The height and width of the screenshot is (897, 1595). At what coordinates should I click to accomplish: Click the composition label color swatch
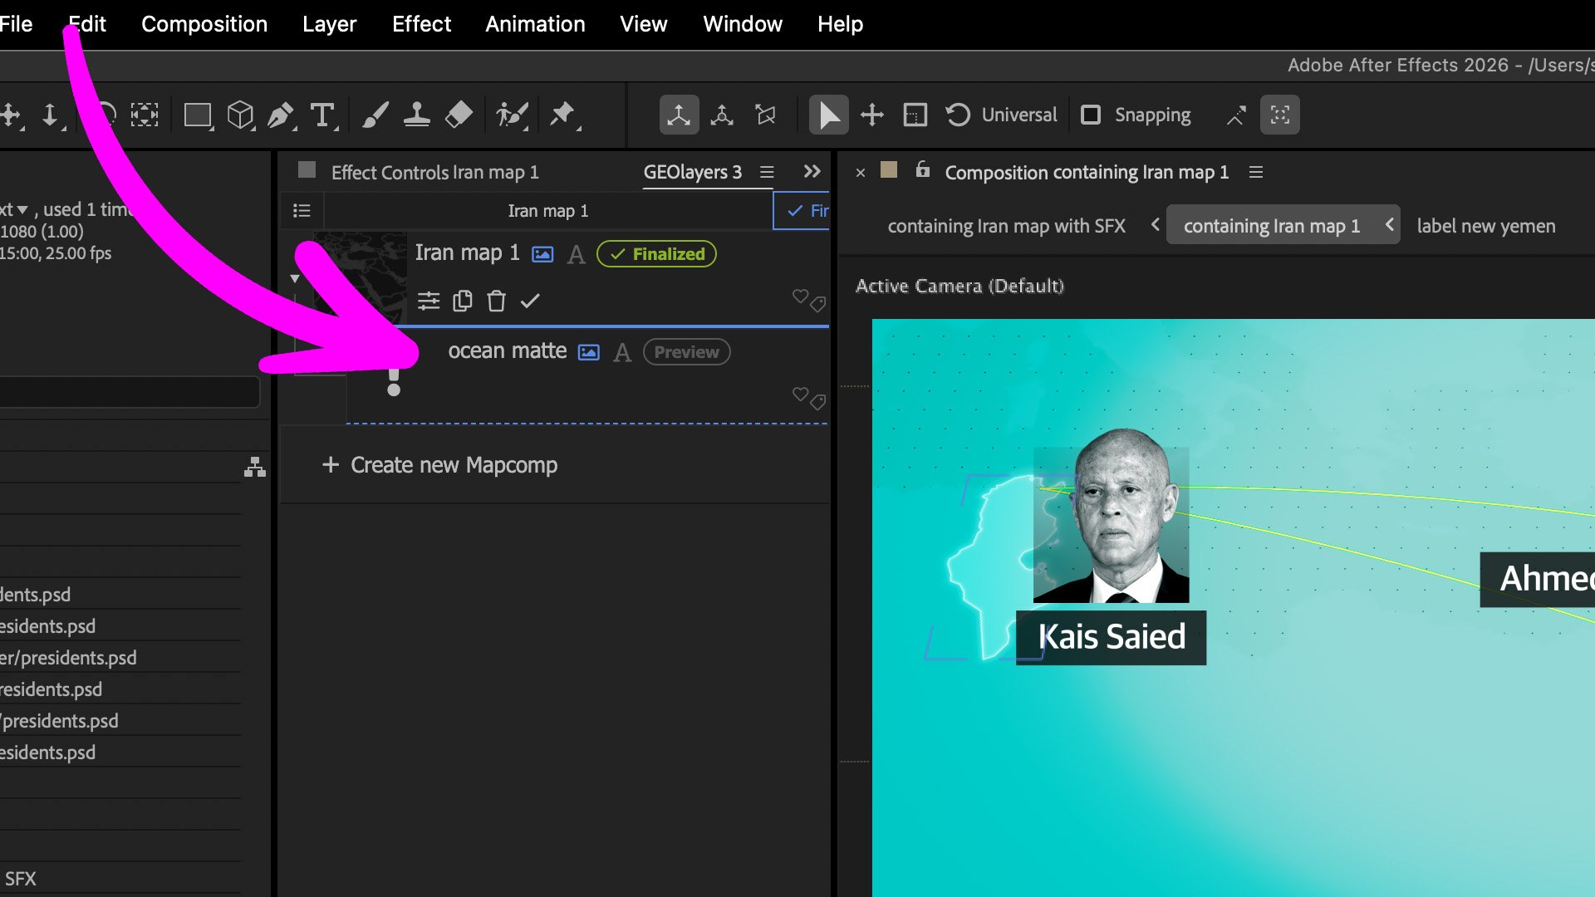(x=889, y=170)
